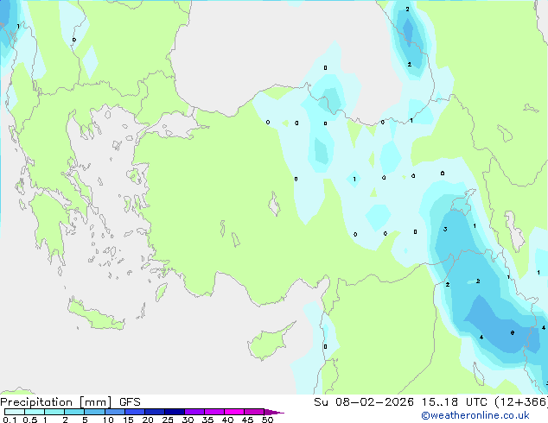This screenshot has height=423, width=548.
Task: Click the 20–25 mm legend color swatch
Action: click(155, 412)
